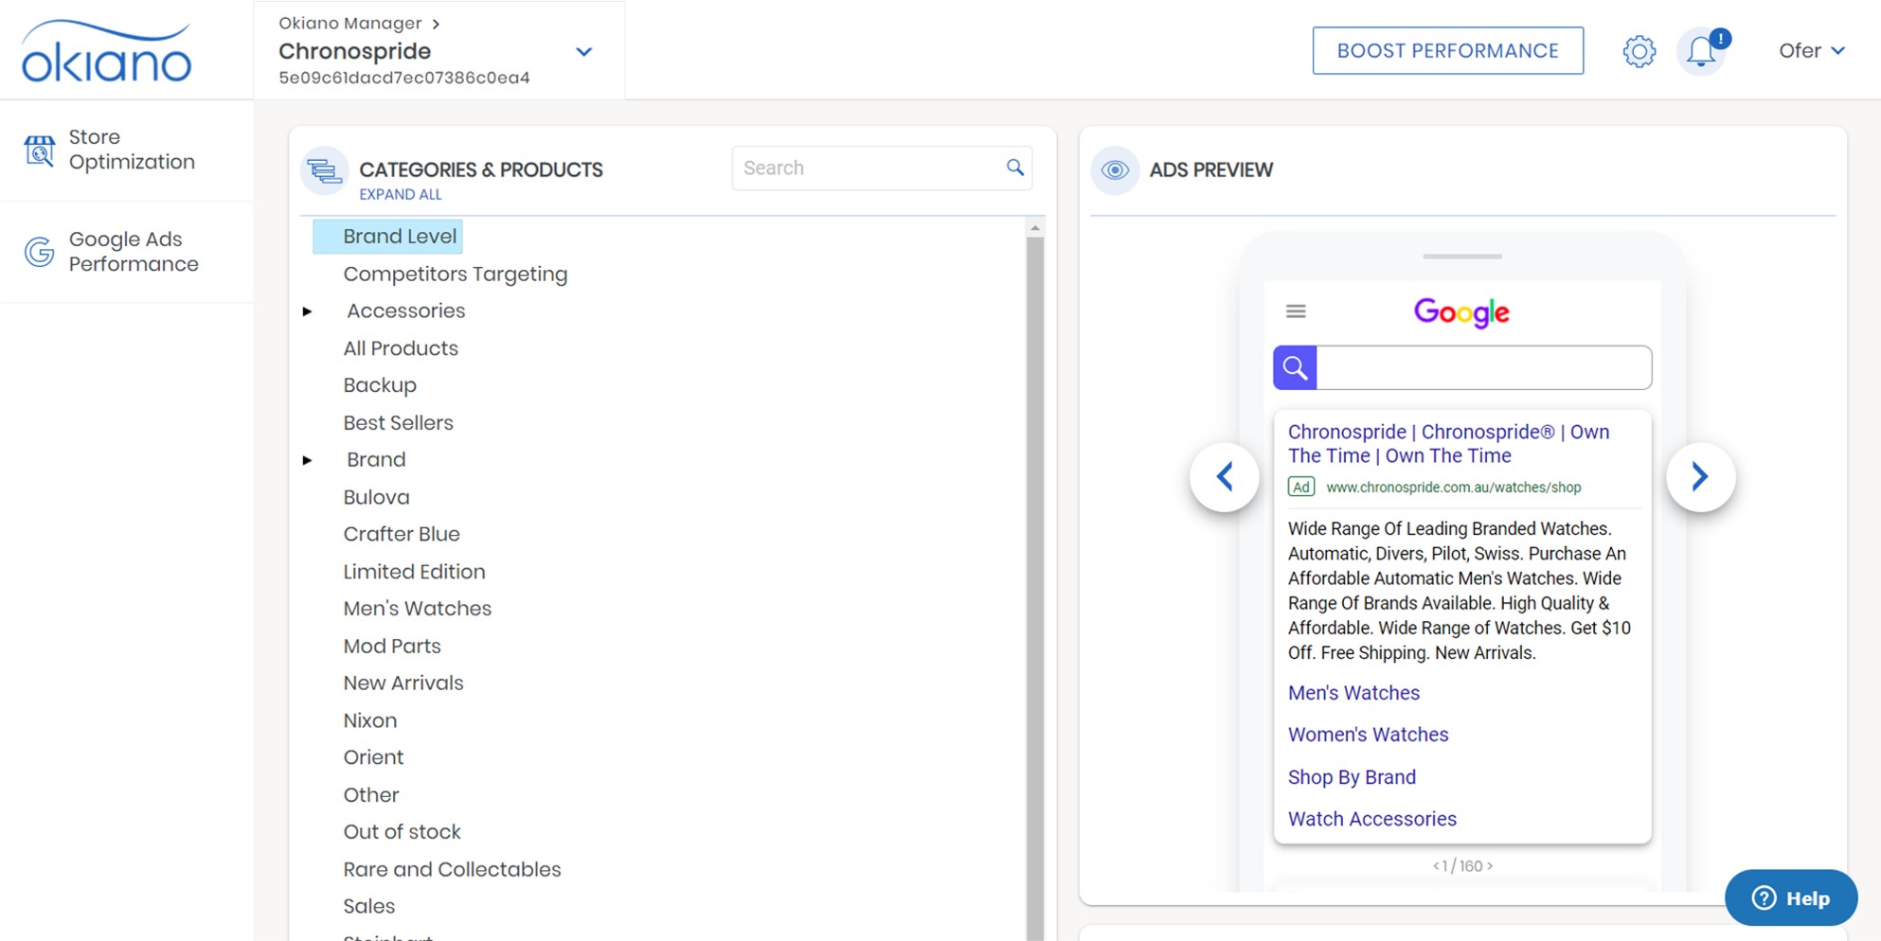
Task: Click the Ads Preview eye icon
Action: [x=1115, y=170]
